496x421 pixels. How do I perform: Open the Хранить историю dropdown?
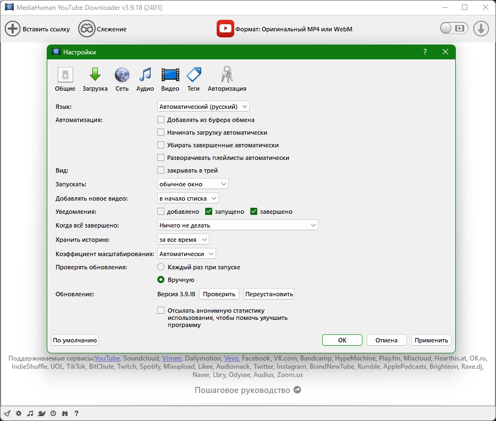[183, 240]
